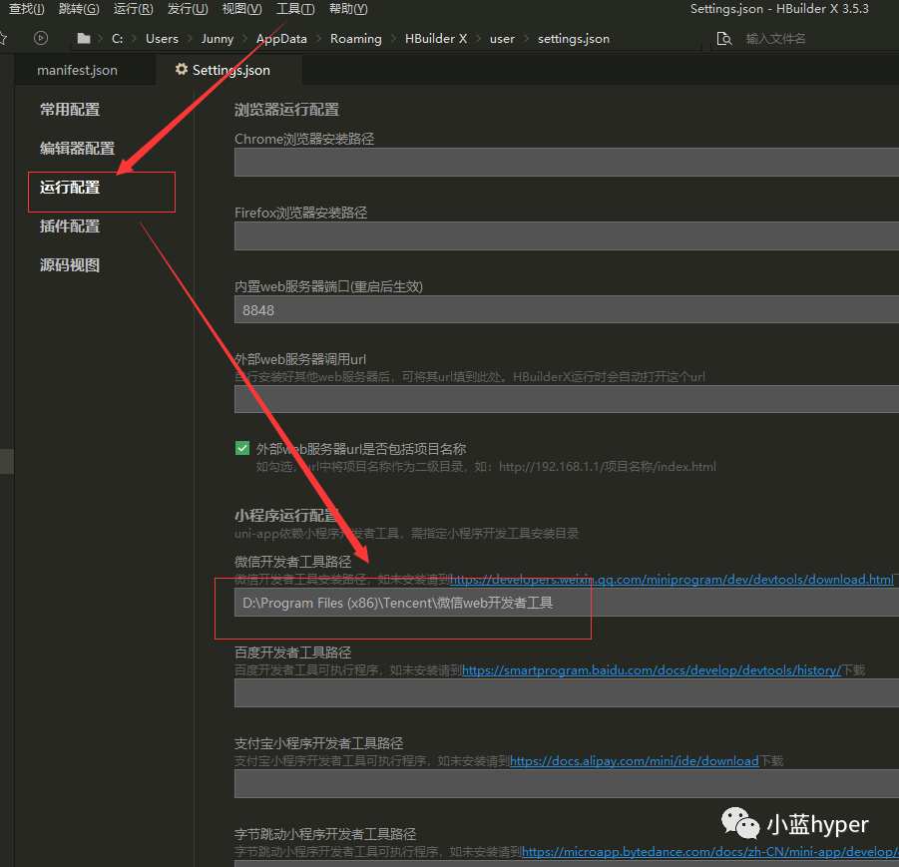Select 常用配置 in settings sidebar
899x867 pixels.
[70, 110]
